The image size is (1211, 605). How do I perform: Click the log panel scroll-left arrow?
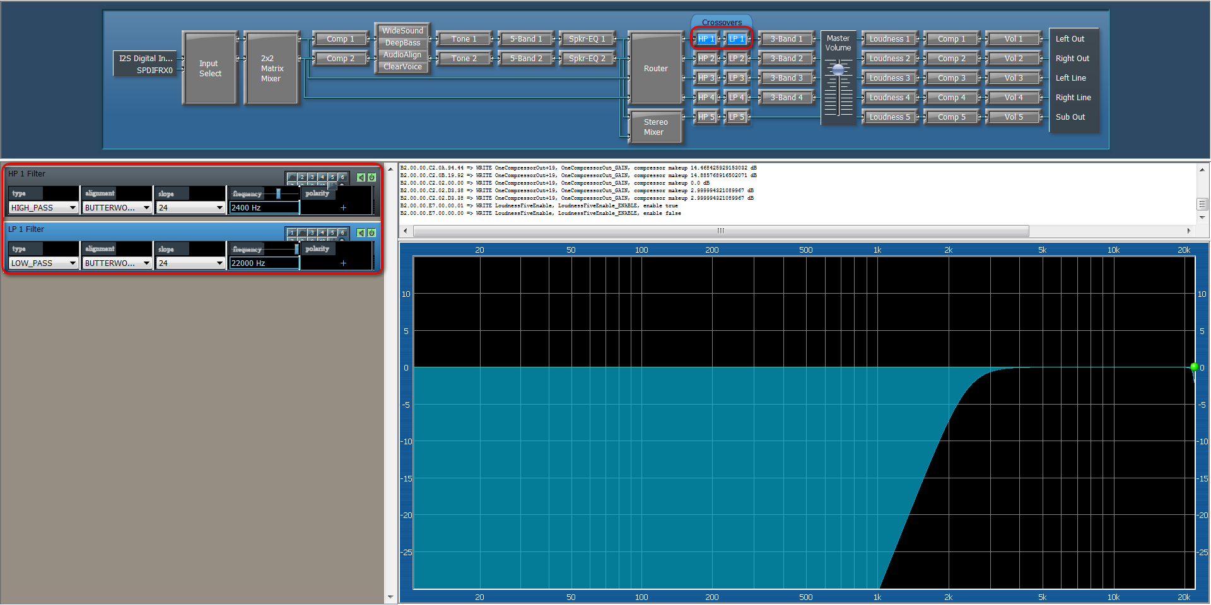[x=406, y=231]
